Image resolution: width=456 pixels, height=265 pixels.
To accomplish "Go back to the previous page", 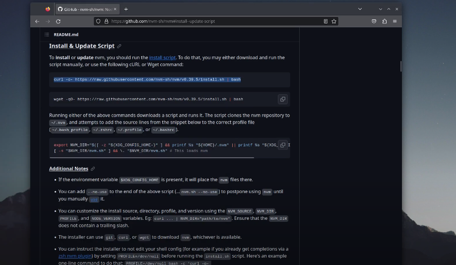I will 37,21.
